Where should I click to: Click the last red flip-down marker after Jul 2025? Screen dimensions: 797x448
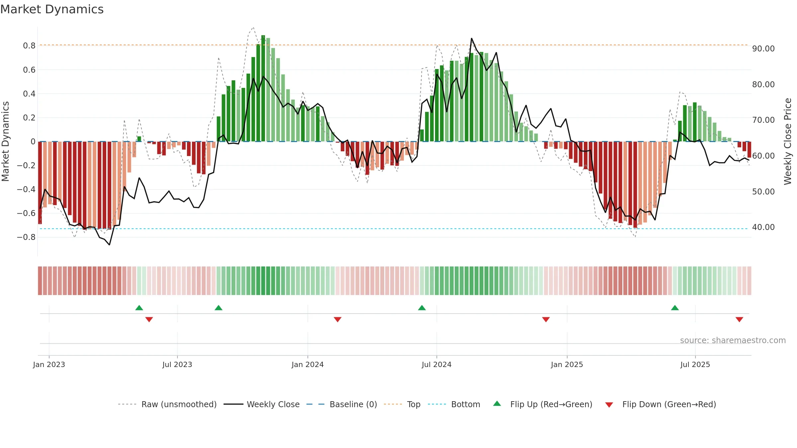pyautogui.click(x=739, y=319)
